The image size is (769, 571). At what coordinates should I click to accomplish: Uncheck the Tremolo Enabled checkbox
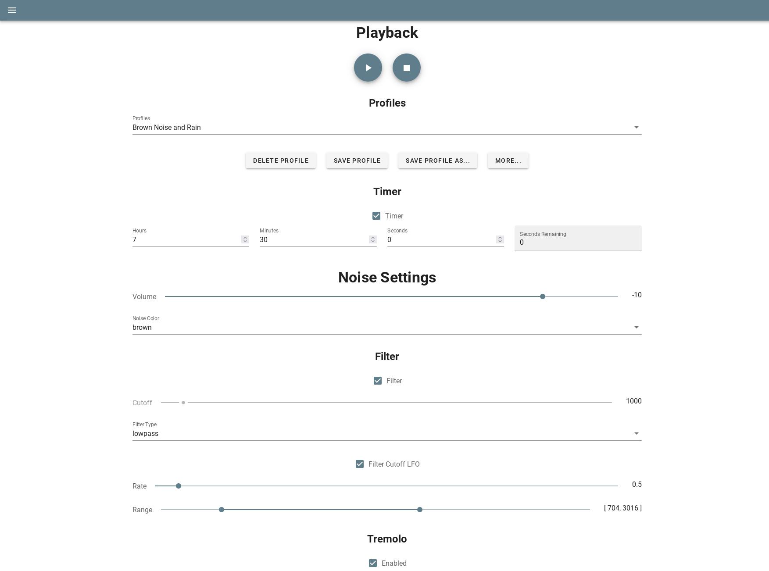click(x=373, y=563)
